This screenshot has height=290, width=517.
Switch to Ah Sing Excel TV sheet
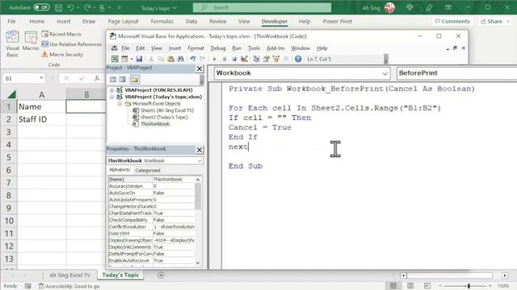click(x=69, y=275)
